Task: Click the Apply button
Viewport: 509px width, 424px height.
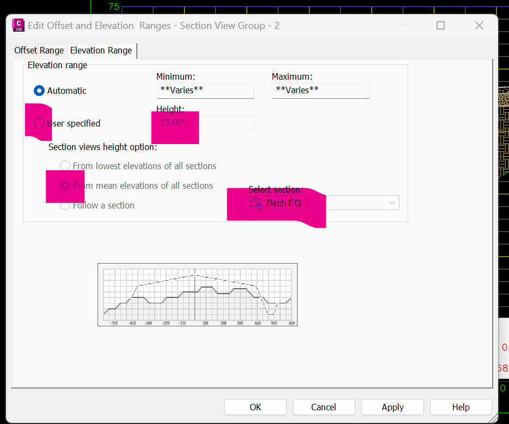Action: coord(392,407)
